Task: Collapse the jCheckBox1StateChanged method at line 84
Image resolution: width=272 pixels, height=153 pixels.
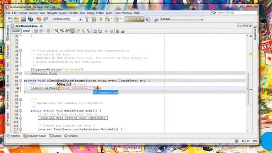Action: [x=20, y=81]
